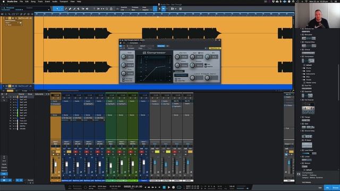
Task: Expand the Fat Channel entry in the browser
Action: [301, 100]
